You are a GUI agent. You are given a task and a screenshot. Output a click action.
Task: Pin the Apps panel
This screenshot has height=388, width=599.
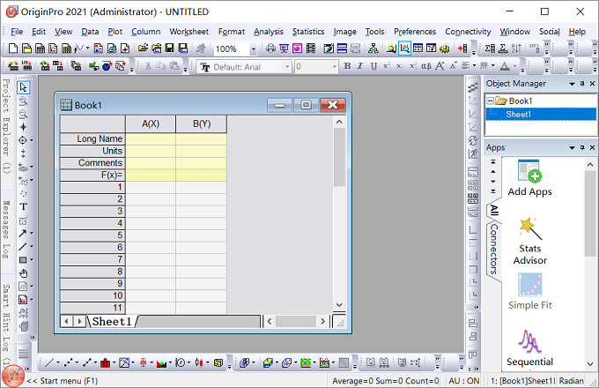[x=582, y=147]
